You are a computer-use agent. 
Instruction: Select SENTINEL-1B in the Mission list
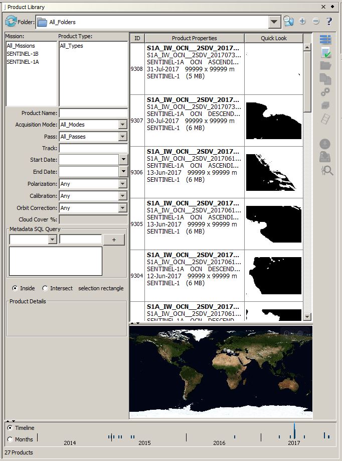coord(23,54)
